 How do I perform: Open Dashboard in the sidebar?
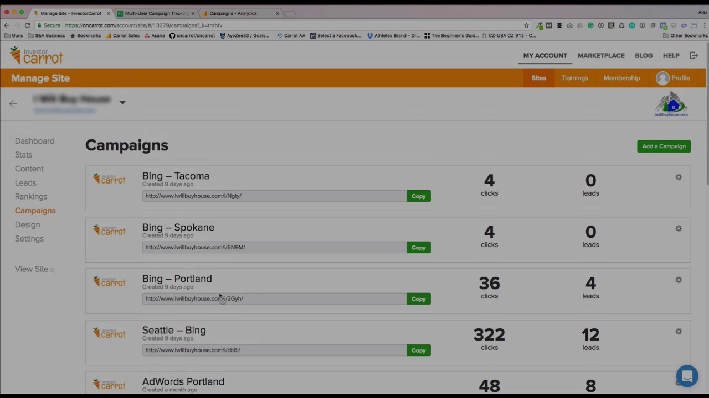pos(34,141)
